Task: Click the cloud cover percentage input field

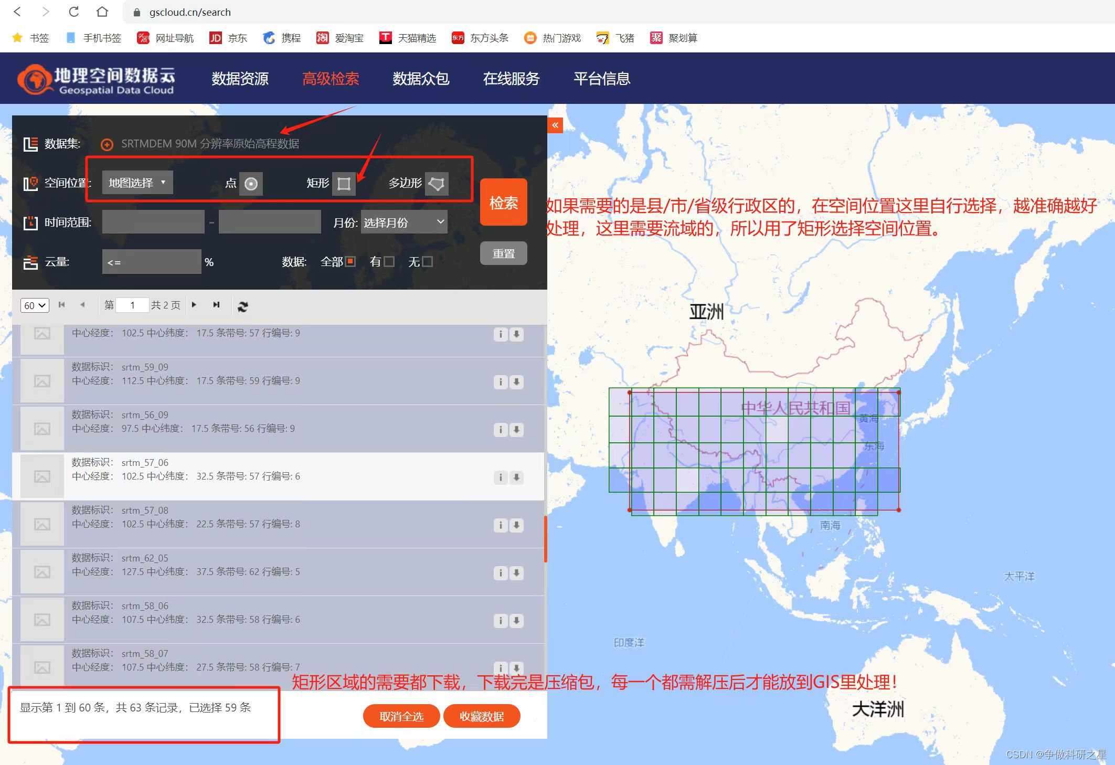Action: [x=151, y=262]
